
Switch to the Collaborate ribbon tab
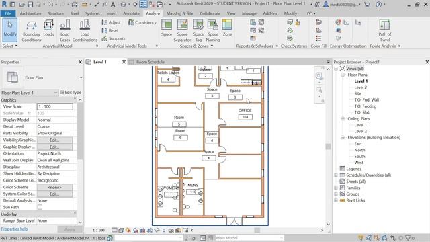click(x=210, y=13)
